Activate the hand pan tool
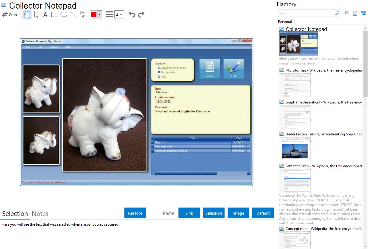368x249 pixels. pyautogui.click(x=27, y=14)
